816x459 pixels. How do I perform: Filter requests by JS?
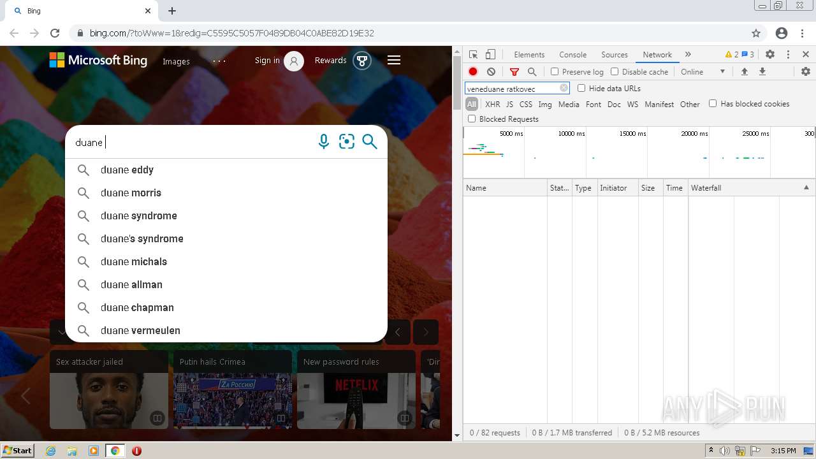click(509, 104)
